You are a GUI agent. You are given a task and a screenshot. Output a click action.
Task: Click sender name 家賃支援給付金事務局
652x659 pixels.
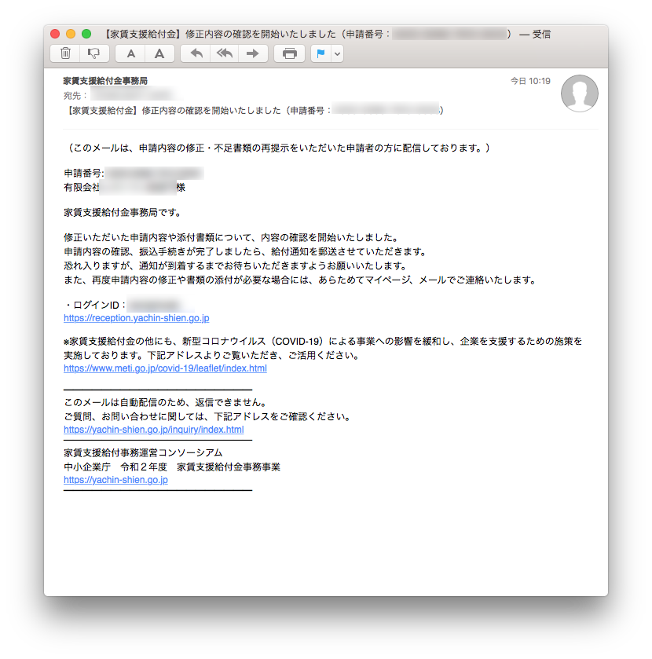coord(105,81)
